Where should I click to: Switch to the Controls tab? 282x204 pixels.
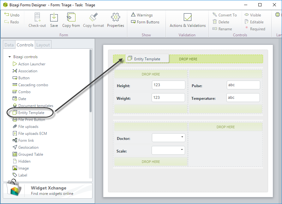(25, 45)
